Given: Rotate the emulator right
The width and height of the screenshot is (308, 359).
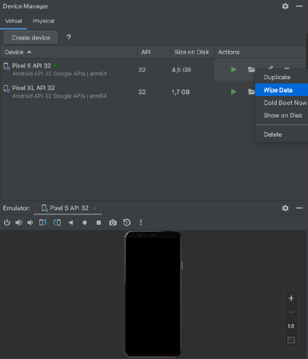Looking at the screenshot, I should 57,223.
